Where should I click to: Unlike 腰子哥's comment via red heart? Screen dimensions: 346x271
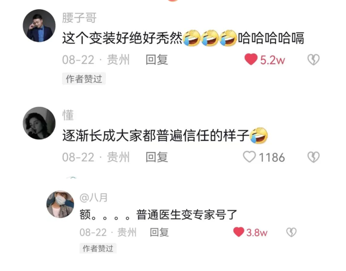[x=251, y=59]
